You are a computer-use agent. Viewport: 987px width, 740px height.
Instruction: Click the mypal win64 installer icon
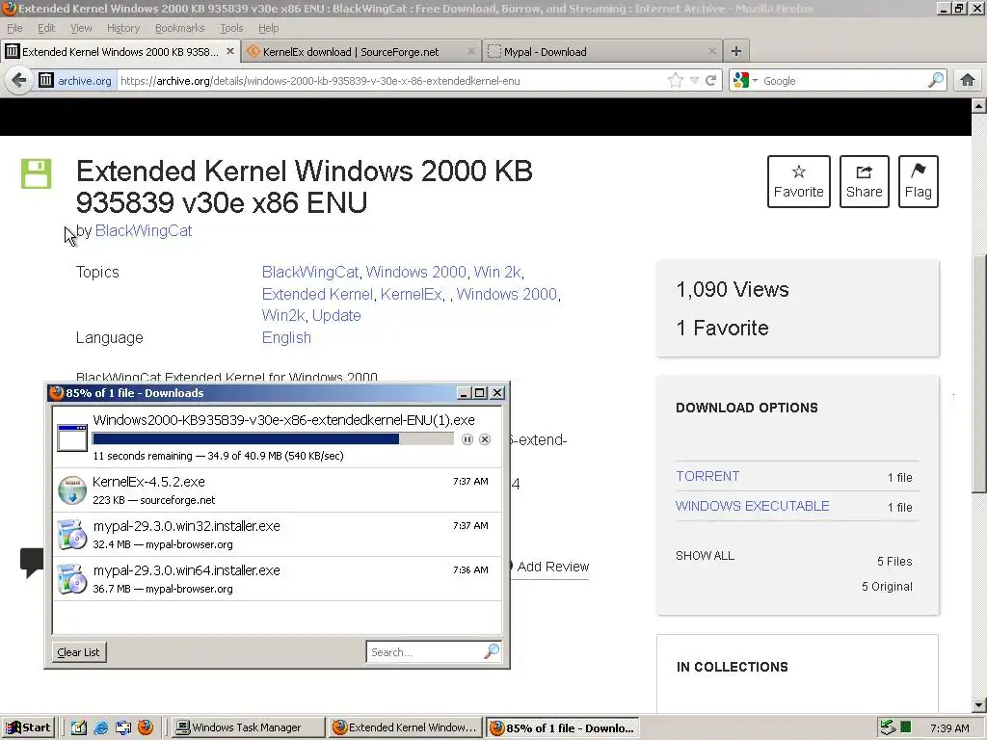[x=72, y=579]
